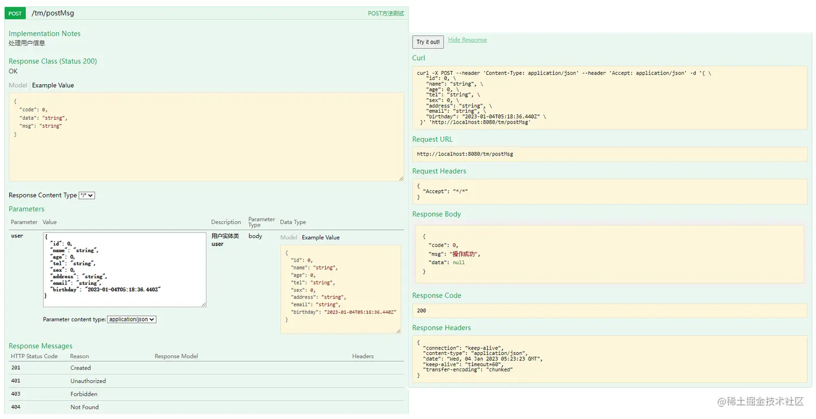Click the 403 status code
This screenshot has height=419, width=816.
point(16,394)
